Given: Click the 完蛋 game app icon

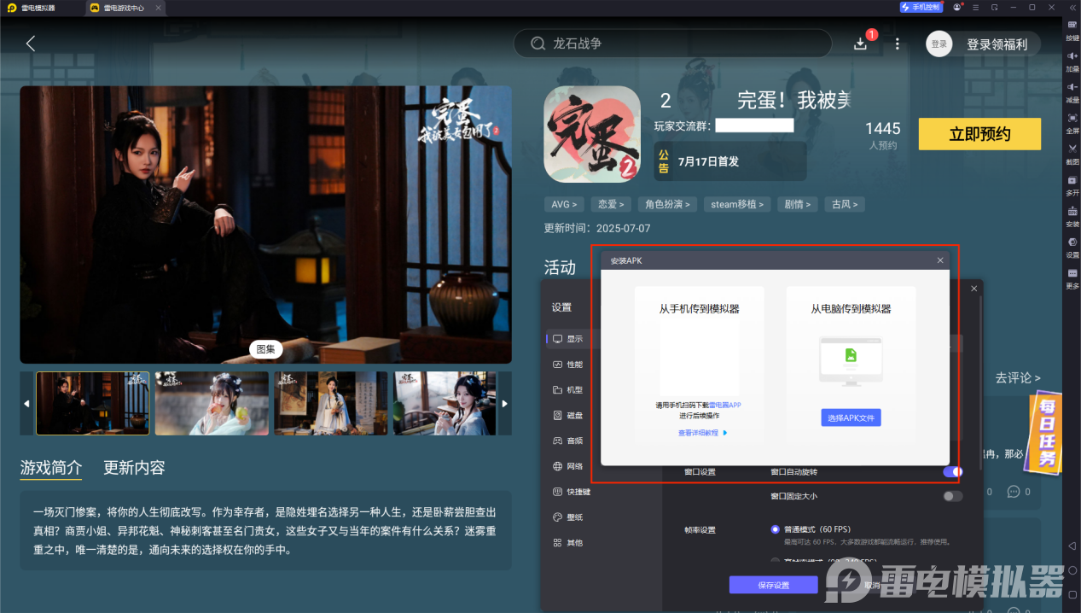Looking at the screenshot, I should pyautogui.click(x=592, y=134).
